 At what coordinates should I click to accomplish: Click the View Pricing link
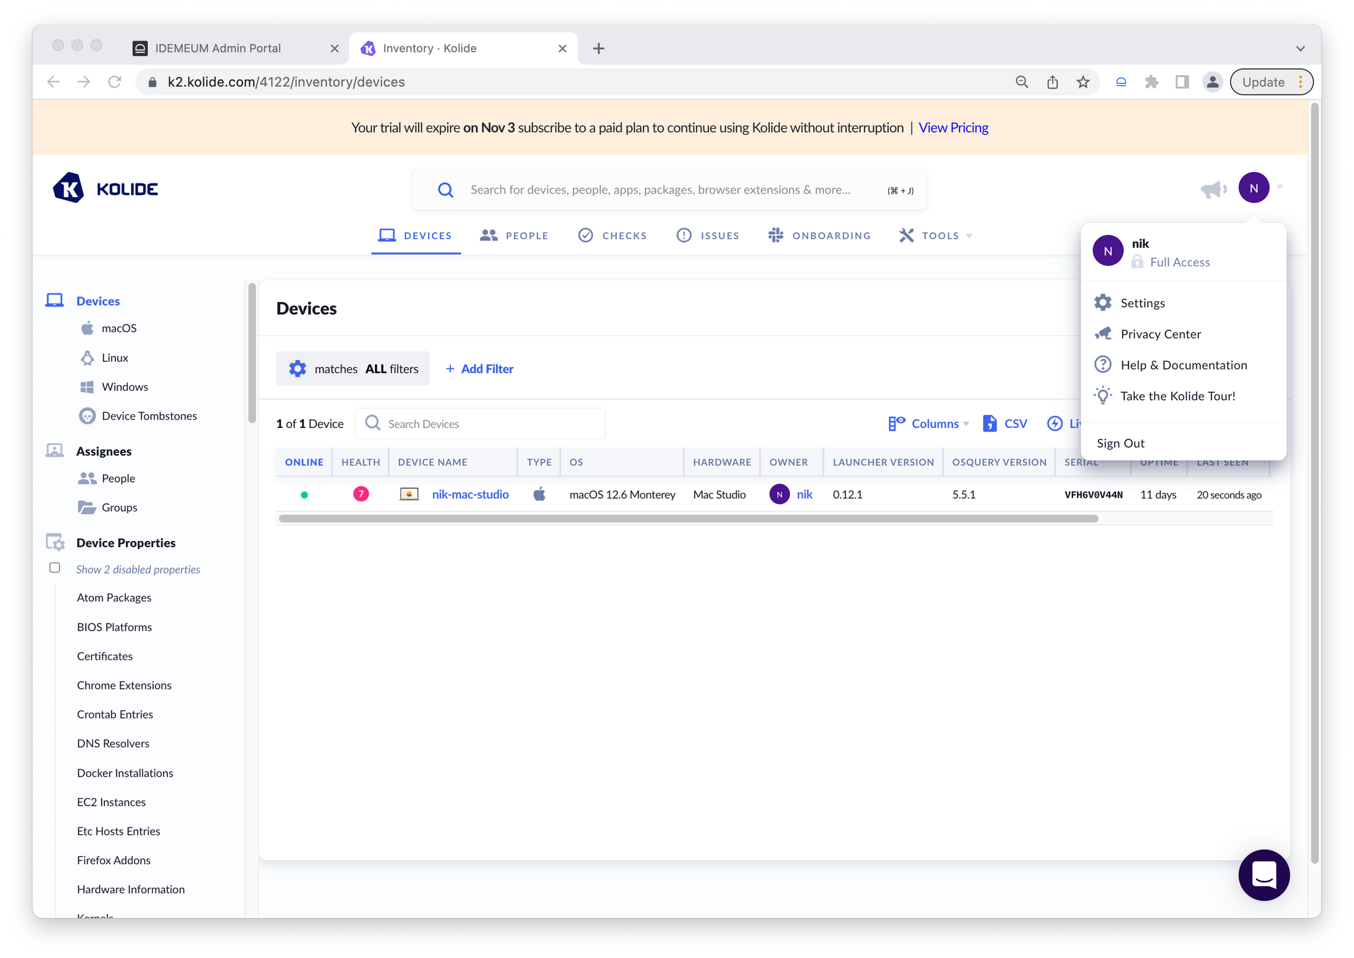953,127
